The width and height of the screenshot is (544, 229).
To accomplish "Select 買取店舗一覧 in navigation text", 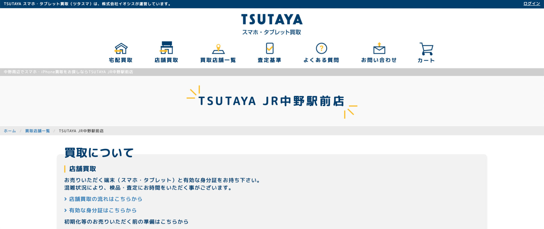I will tap(218, 60).
